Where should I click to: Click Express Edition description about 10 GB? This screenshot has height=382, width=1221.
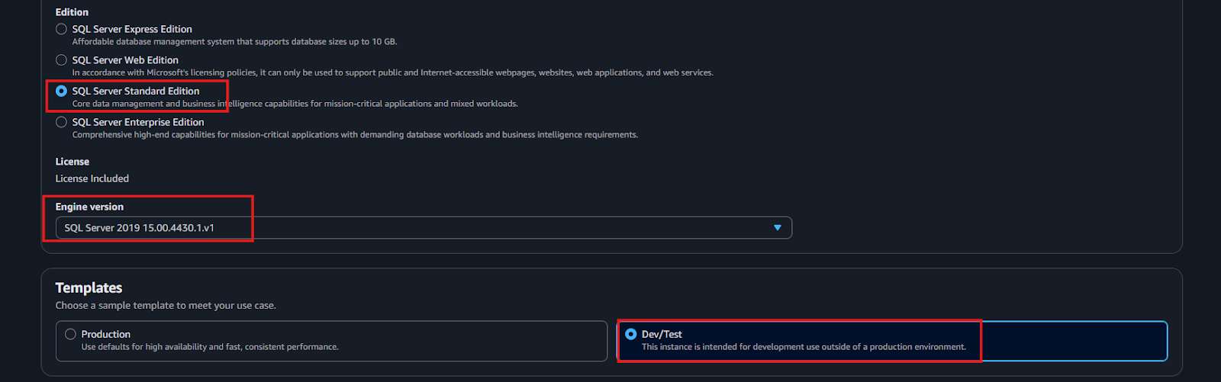[x=234, y=41]
